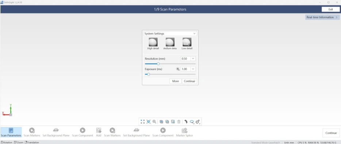Click the deselect-all (X box) icon
The image size is (341, 144).
161,122
